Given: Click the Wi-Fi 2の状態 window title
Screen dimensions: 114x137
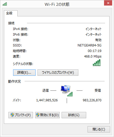Looking at the screenshot, I should click(57, 4).
